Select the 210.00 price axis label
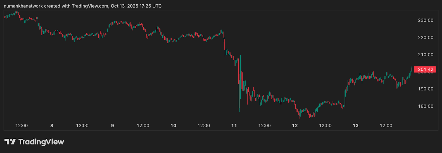The width and height of the screenshot is (442, 153). 425,55
